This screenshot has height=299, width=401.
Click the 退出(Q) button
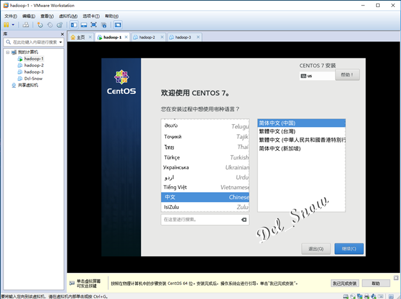[316, 249]
